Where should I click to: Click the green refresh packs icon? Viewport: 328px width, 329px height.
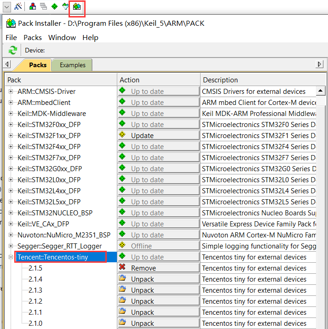click(12, 50)
